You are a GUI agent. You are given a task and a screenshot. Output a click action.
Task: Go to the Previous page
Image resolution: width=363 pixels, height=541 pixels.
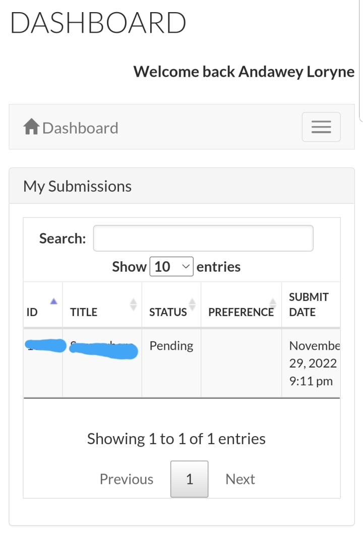pyautogui.click(x=127, y=479)
